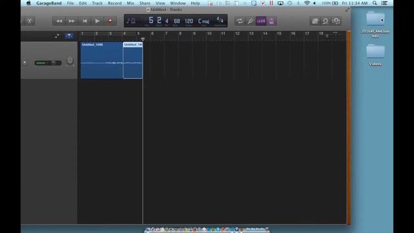Start playback with the Play button
This screenshot has height=233, width=414.
[97, 21]
